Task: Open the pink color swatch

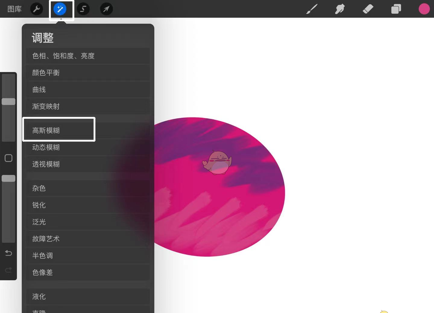Action: click(424, 9)
